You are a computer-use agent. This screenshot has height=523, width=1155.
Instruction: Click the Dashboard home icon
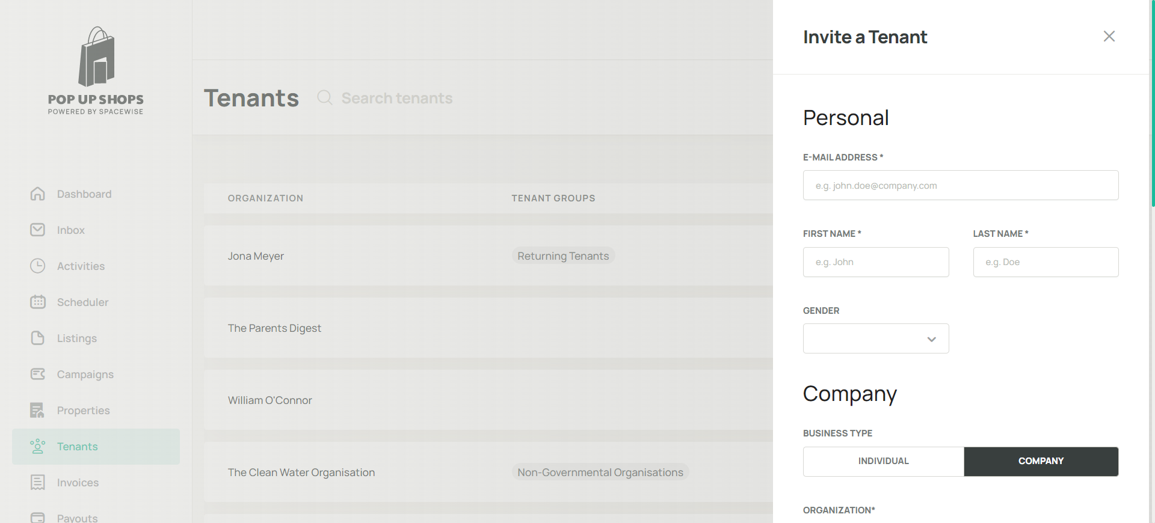[37, 194]
